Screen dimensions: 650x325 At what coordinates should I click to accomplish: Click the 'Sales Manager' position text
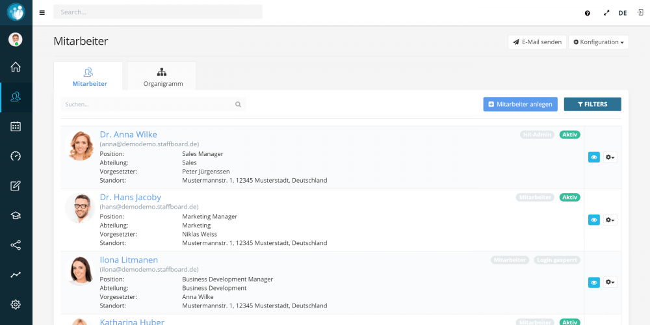click(x=203, y=154)
